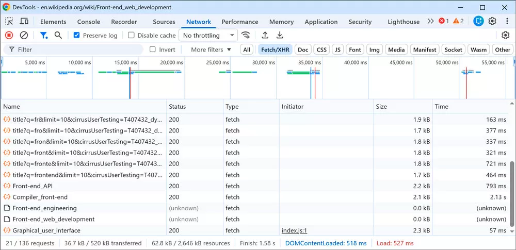Click the file icon of Front-end_web_development
Screen dimensions: 516x250
click(7, 219)
